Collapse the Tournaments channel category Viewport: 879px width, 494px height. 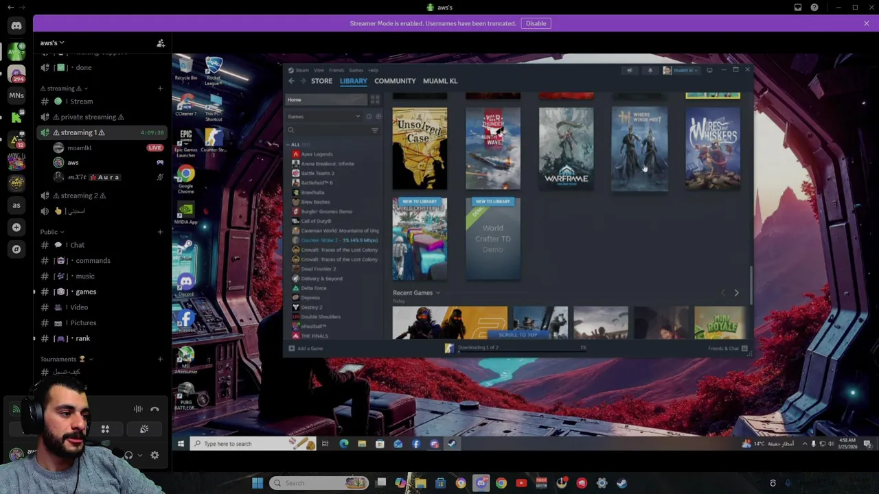(67, 359)
